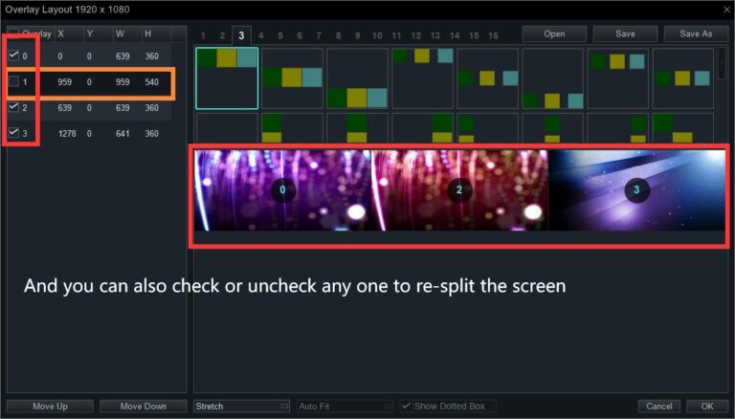Click the H column header
Viewport: 735px width, 419px height.
click(148, 33)
